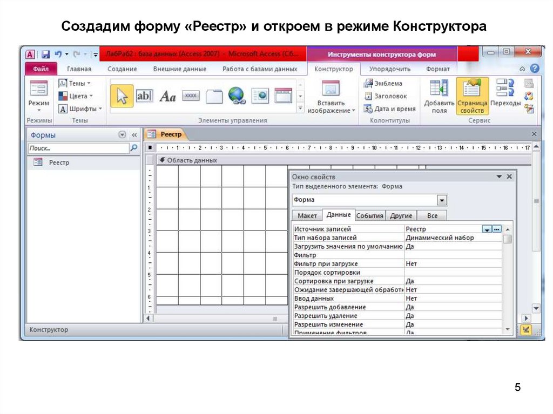Image resolution: width=553 pixels, height=414 pixels.
Task: Select the Hyperlink globe control
Action: [237, 96]
